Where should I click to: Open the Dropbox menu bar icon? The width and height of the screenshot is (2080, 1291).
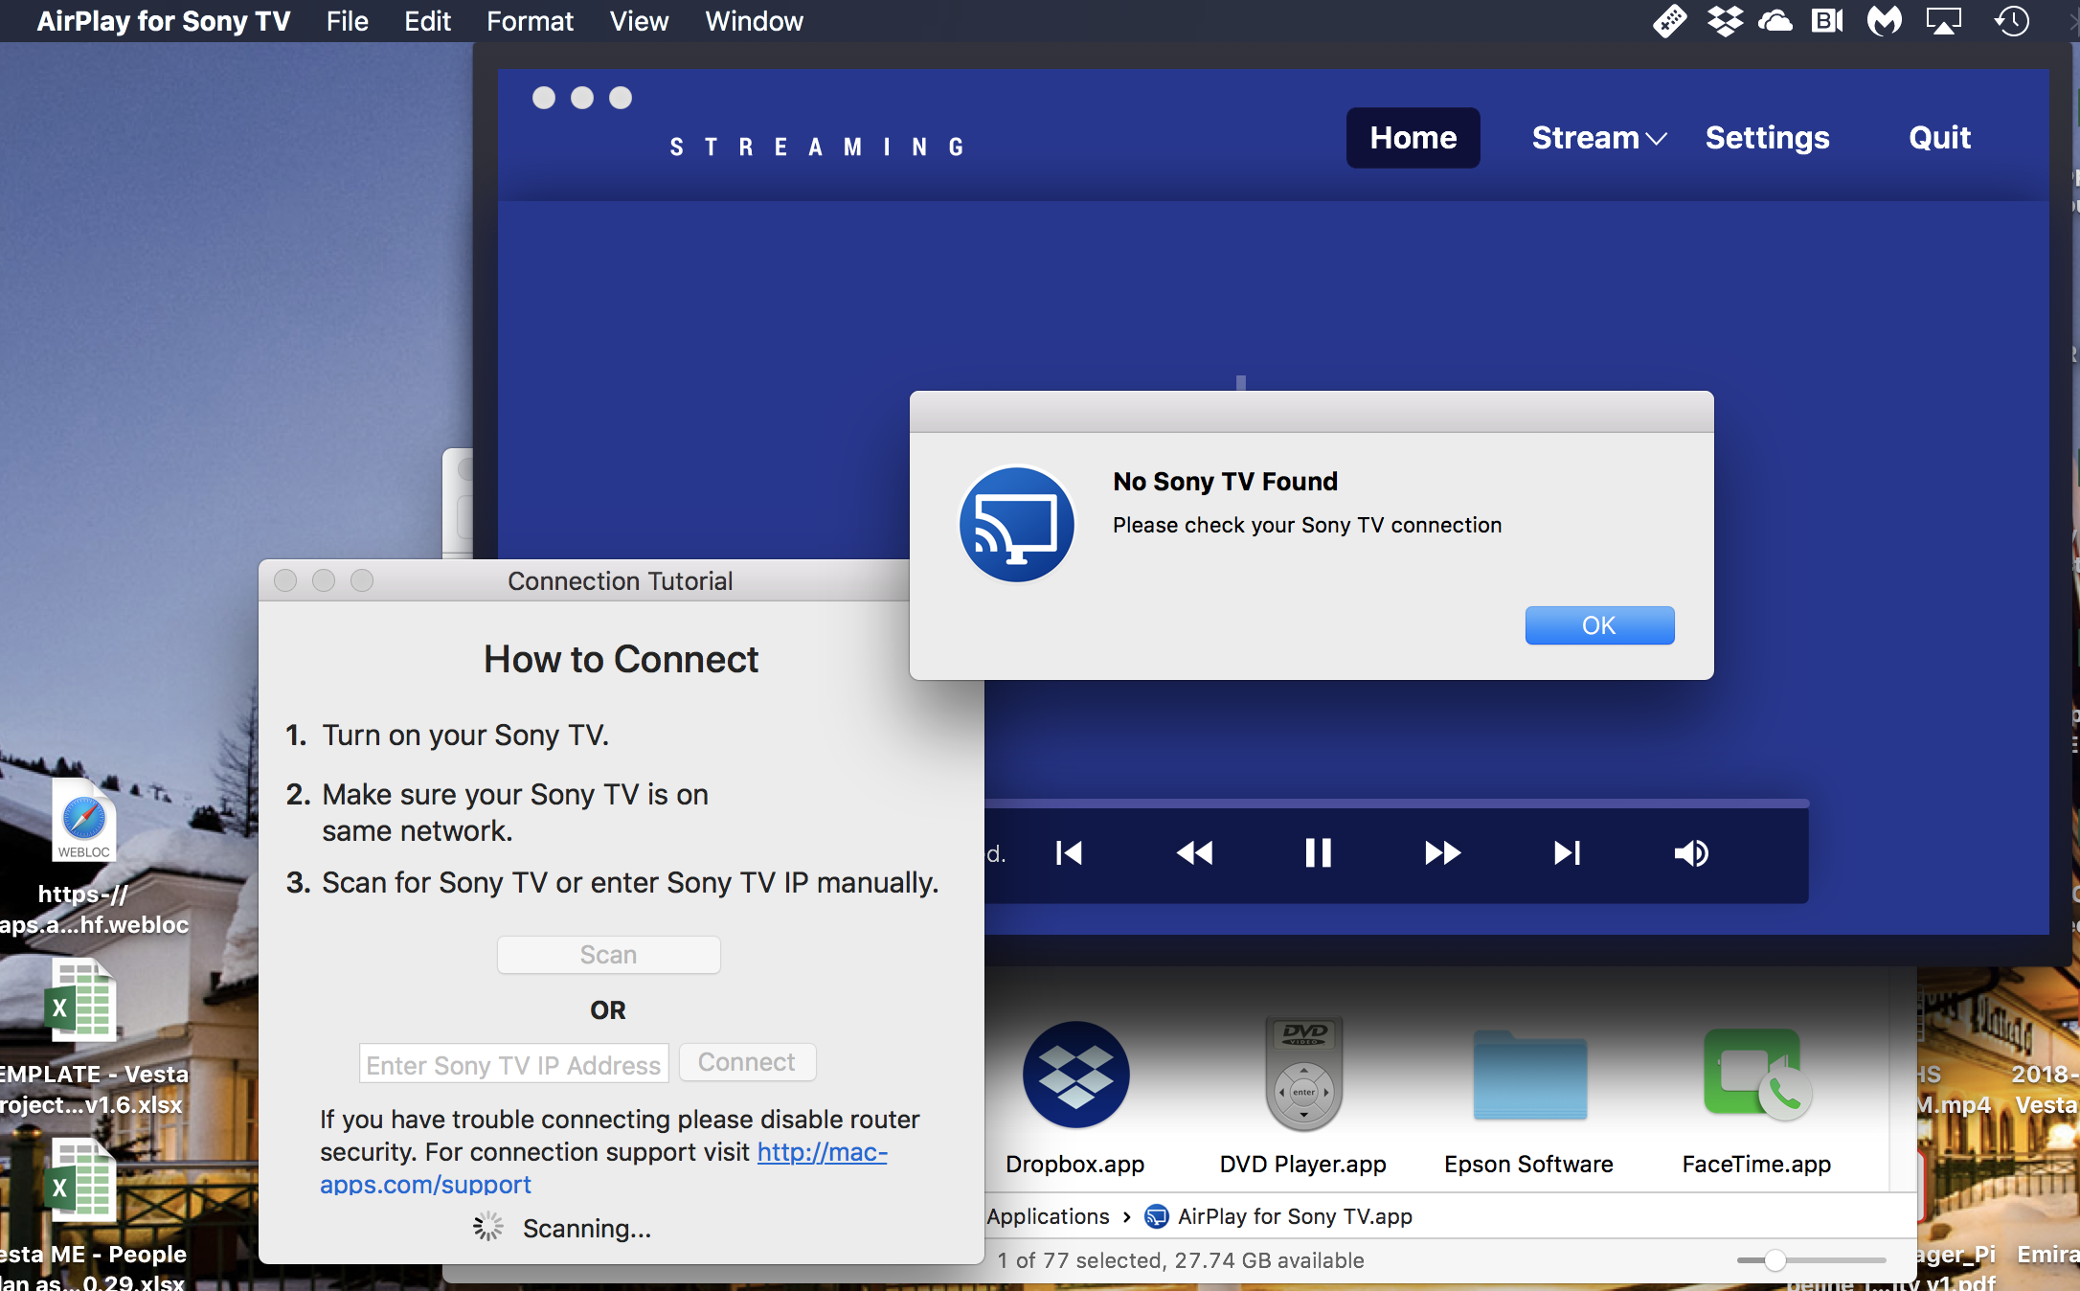1725,21
